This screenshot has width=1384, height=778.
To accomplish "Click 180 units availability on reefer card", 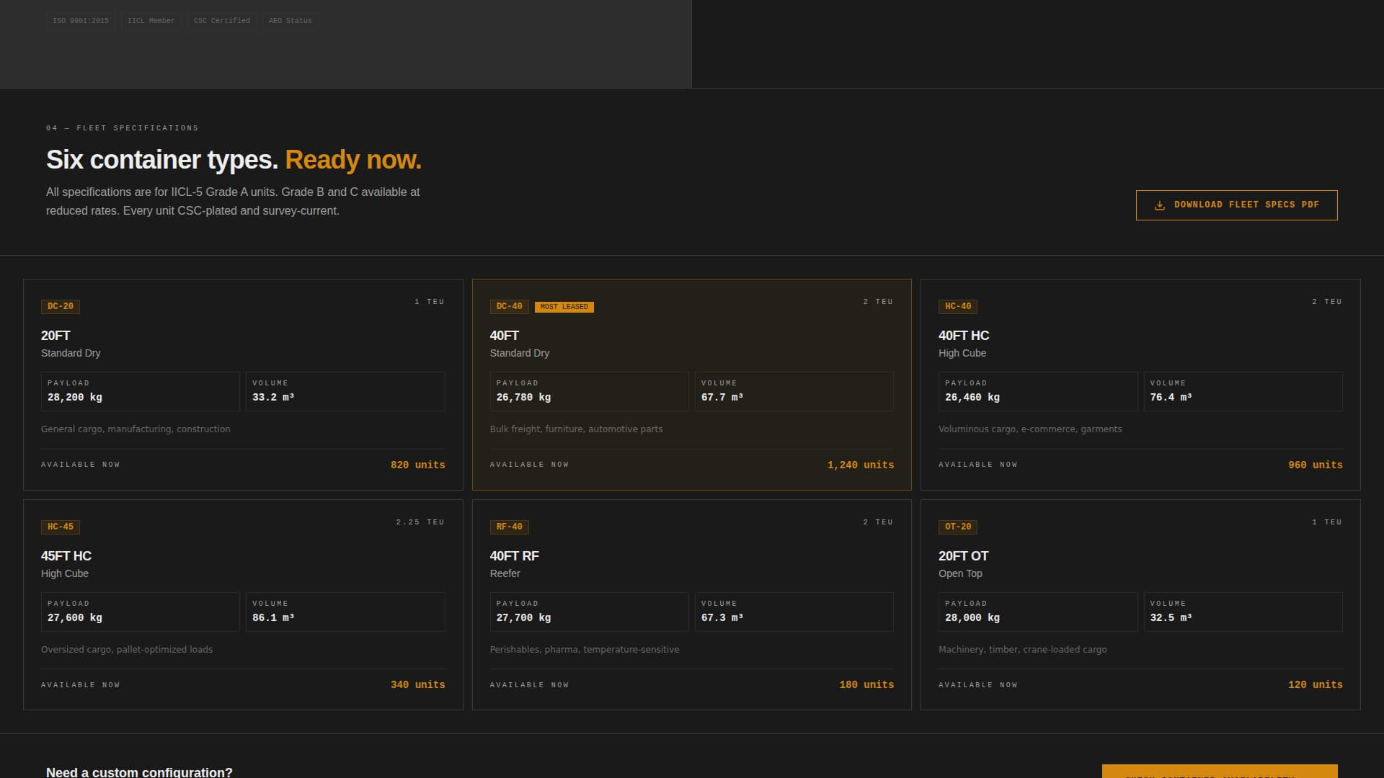I will point(866,685).
